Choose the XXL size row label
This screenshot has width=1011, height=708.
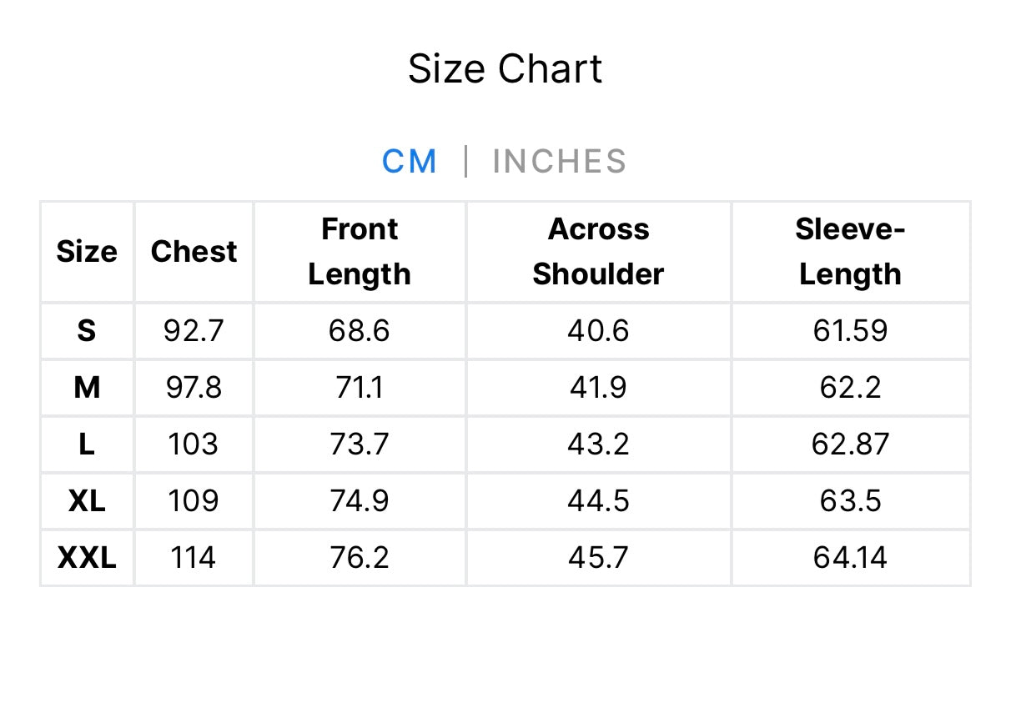pos(87,558)
